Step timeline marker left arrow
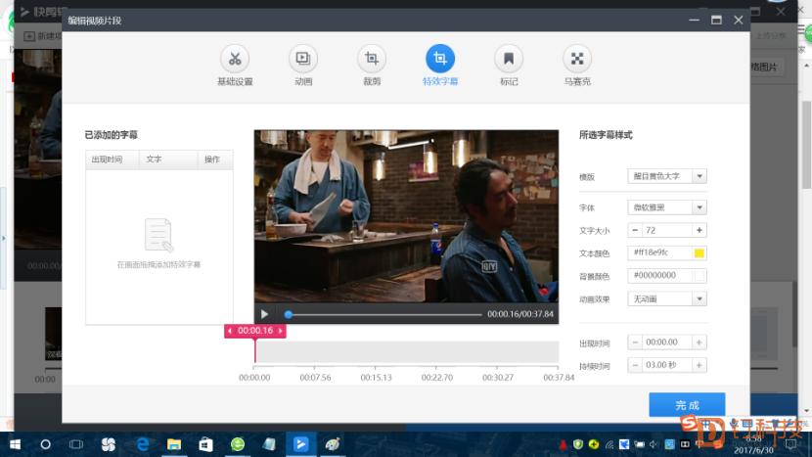This screenshot has height=457, width=812. coord(230,331)
